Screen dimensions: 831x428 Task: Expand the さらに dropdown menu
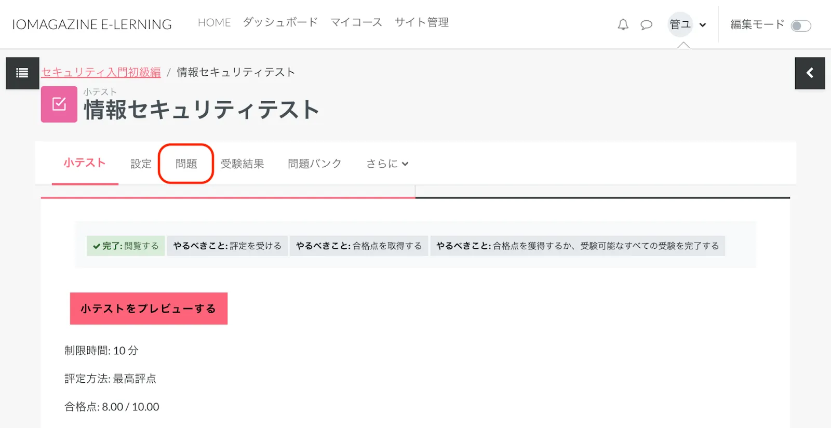tap(387, 164)
